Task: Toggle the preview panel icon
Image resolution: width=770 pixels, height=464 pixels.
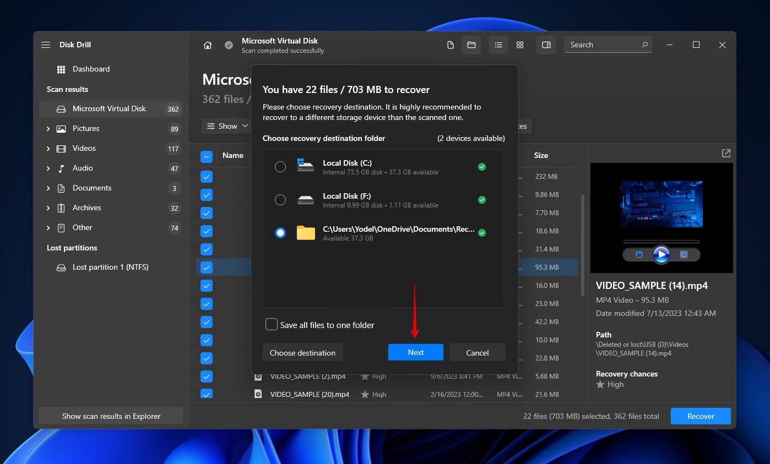Action: tap(546, 45)
